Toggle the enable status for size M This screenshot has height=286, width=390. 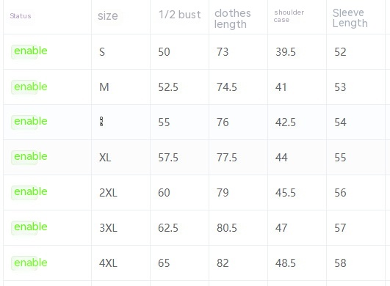click(x=29, y=87)
